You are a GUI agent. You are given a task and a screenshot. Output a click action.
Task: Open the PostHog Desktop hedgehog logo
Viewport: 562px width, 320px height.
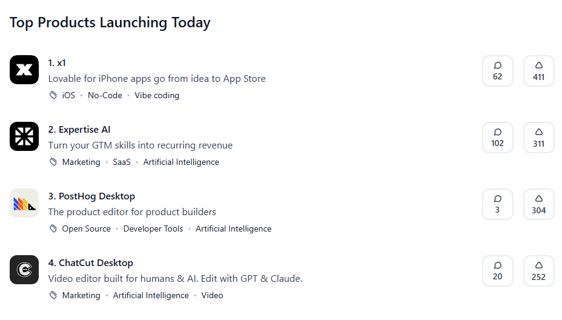24,203
